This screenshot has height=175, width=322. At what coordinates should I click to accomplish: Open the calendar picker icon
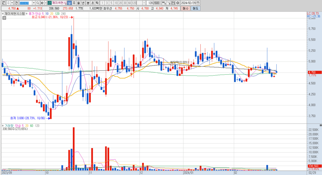[x=198, y=3]
